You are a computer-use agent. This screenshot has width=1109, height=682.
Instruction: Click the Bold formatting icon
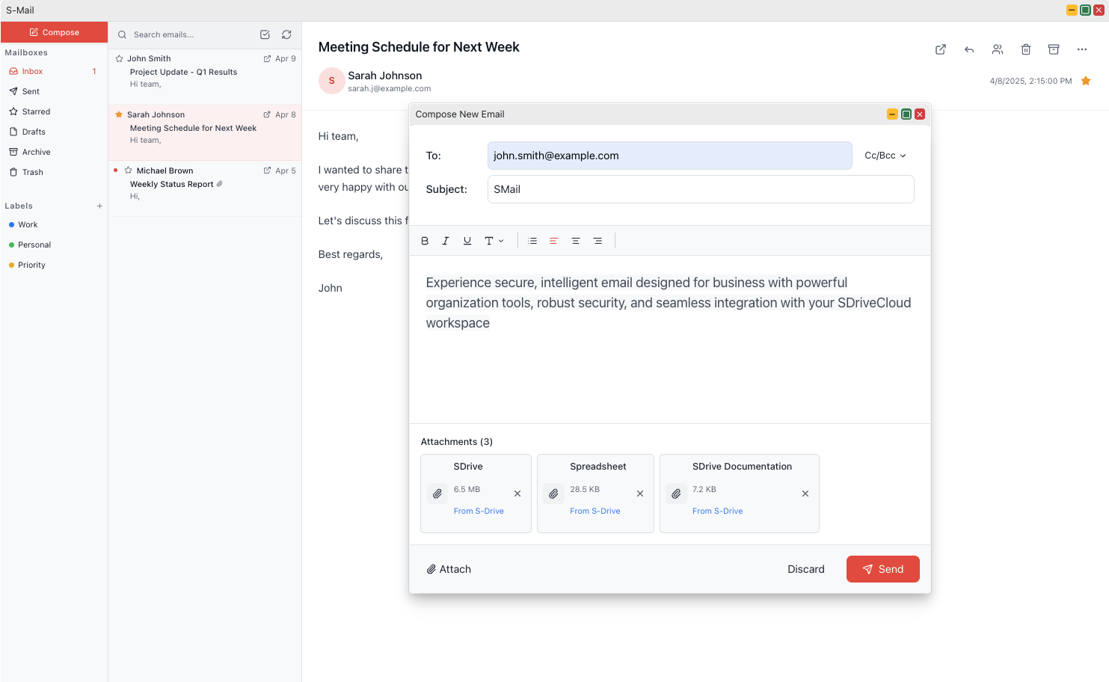pyautogui.click(x=425, y=241)
